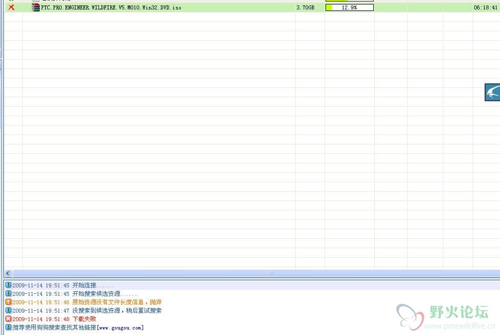Select PTC.PRO.ENGINEER.WILDFIRE.V5.M010.Win32.DVD.iso download row

coord(252,7)
